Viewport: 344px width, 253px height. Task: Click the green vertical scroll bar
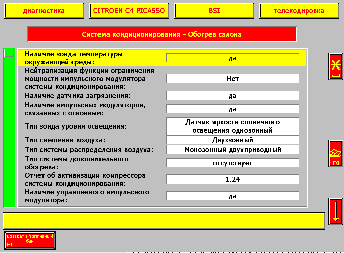pyautogui.click(x=9, y=132)
